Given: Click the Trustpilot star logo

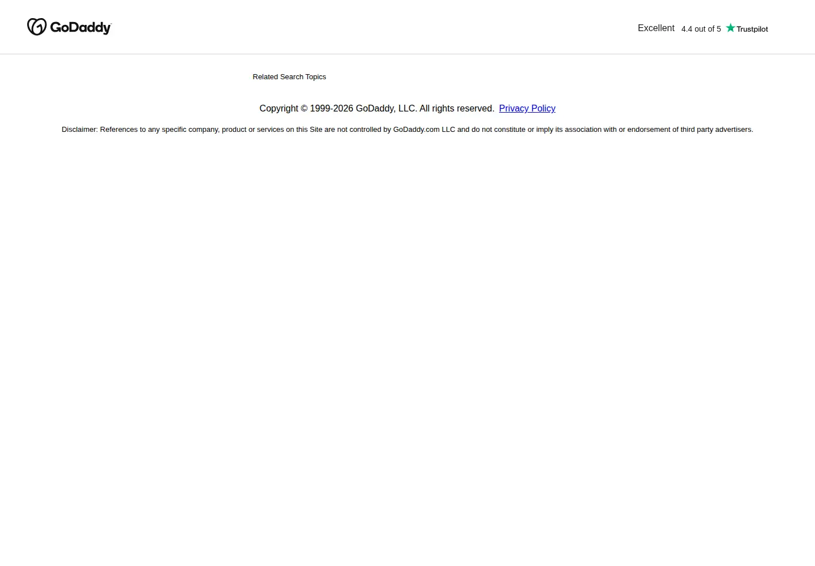Looking at the screenshot, I should 747,28.
